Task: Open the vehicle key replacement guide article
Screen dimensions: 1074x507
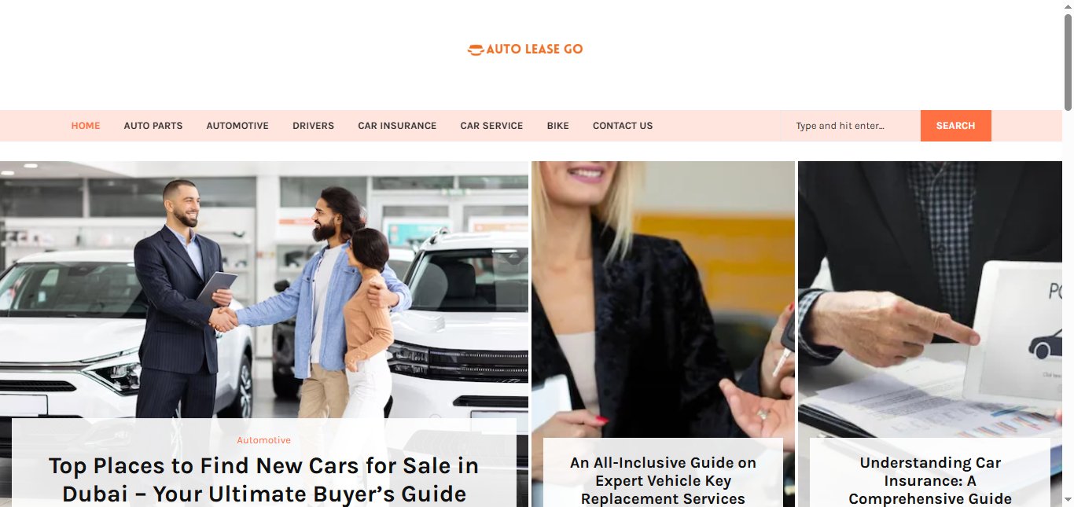Action: [x=663, y=480]
